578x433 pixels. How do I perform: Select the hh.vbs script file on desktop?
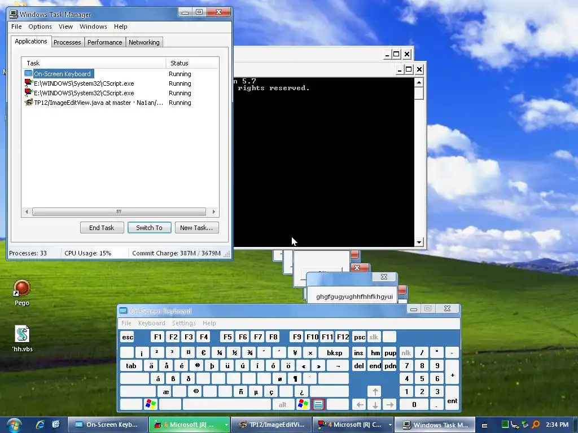pyautogui.click(x=22, y=339)
